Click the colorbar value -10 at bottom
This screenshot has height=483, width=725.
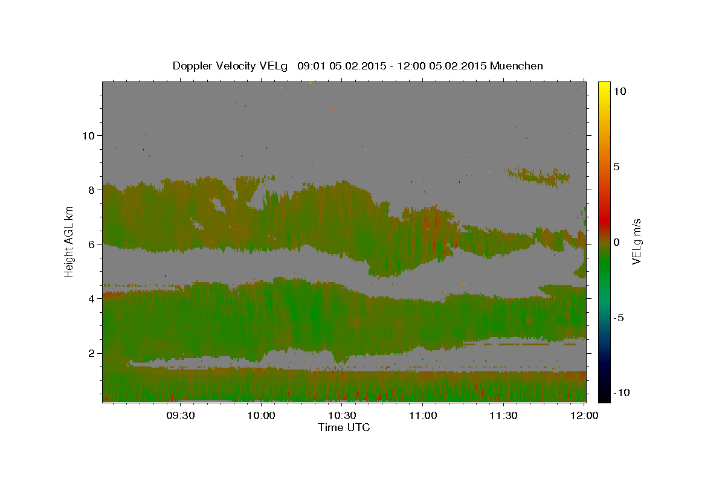[622, 393]
